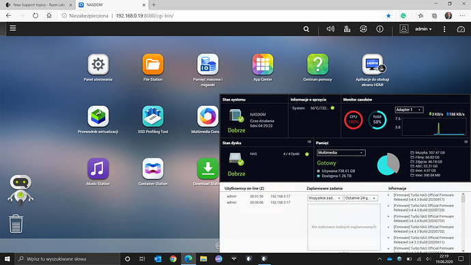Click the RAM 58% gauge
471x265 pixels.
tap(377, 120)
